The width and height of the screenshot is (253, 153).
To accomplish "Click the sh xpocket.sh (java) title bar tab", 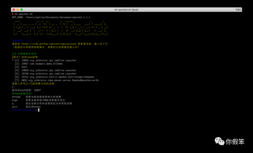I will tap(126, 9).
